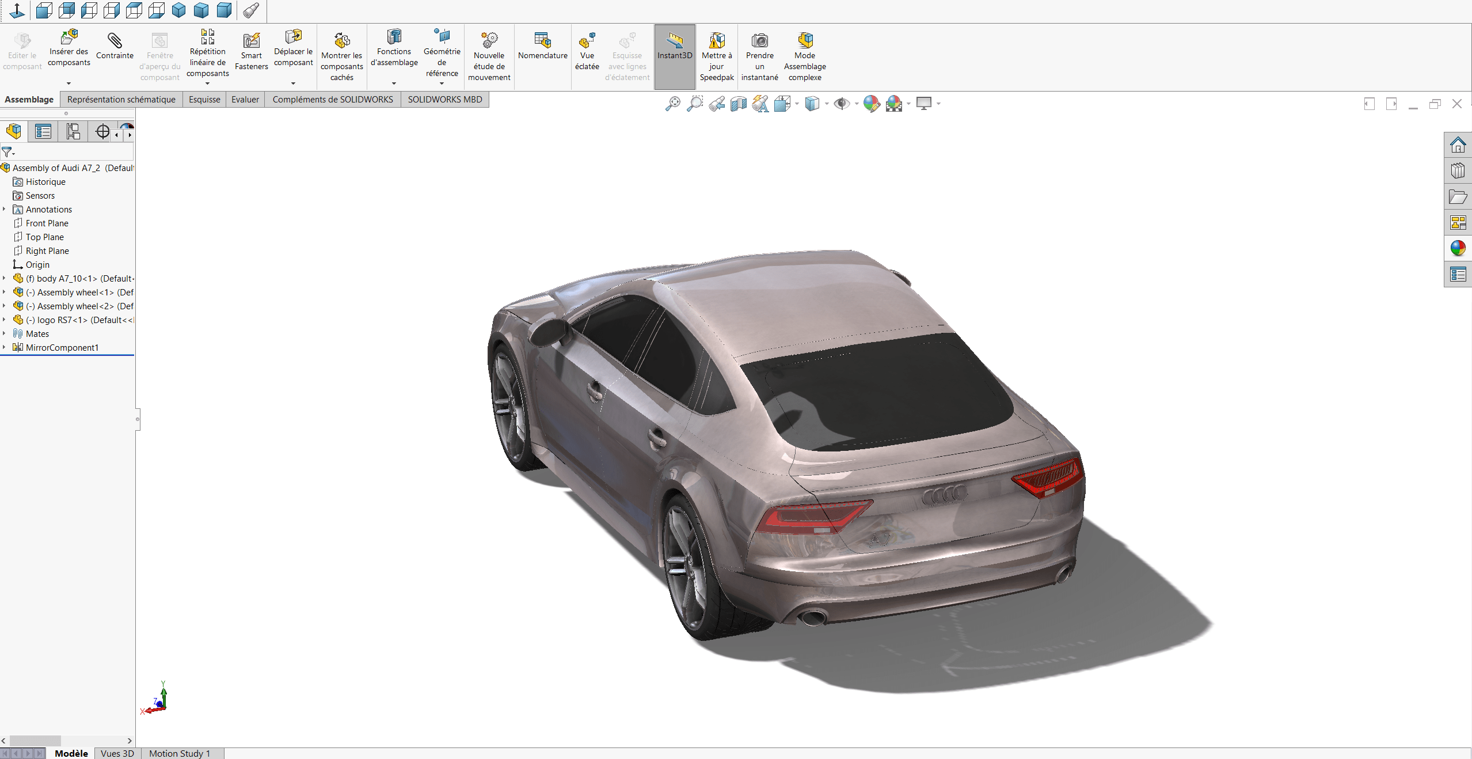
Task: Click the Apply Scene icon
Action: point(894,104)
